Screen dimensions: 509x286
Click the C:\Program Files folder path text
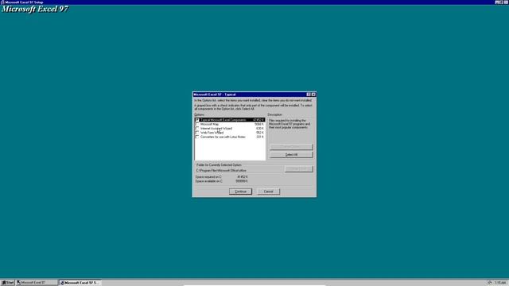pos(221,170)
